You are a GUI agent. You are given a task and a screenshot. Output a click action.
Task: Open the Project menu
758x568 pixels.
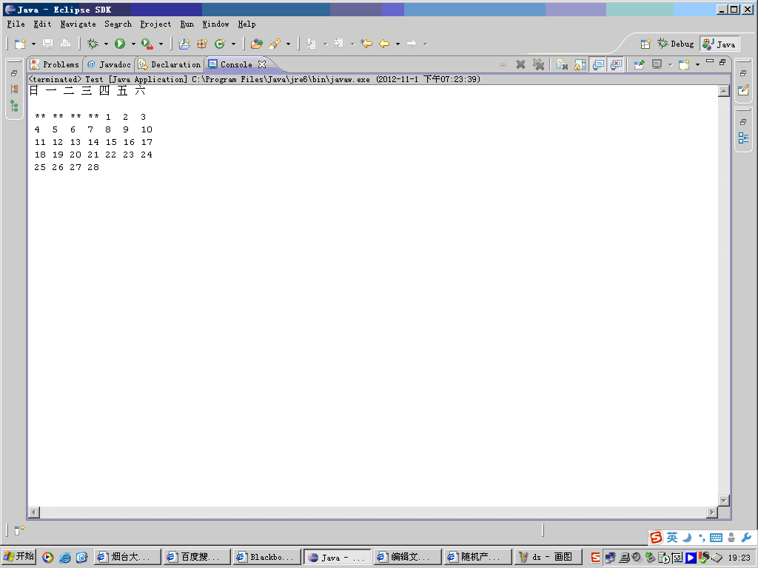(155, 24)
